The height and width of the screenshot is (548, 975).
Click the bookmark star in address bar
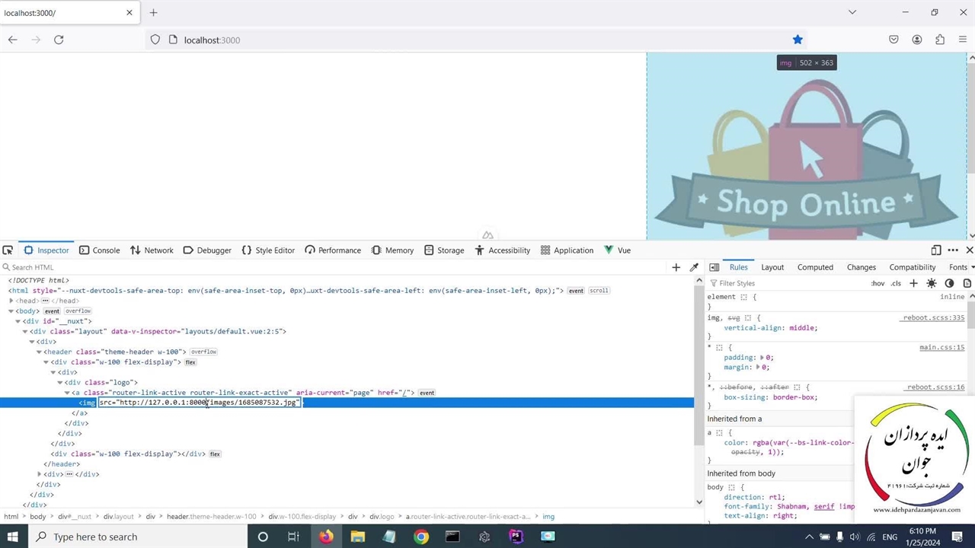pos(798,40)
